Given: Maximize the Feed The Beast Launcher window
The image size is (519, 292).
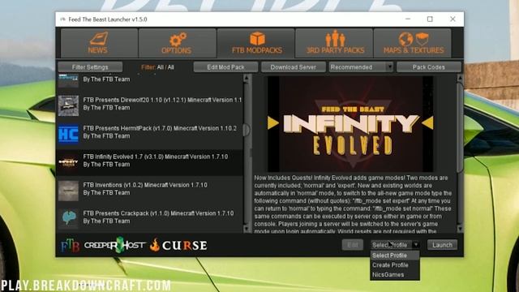Looking at the screenshot, I should point(430,19).
